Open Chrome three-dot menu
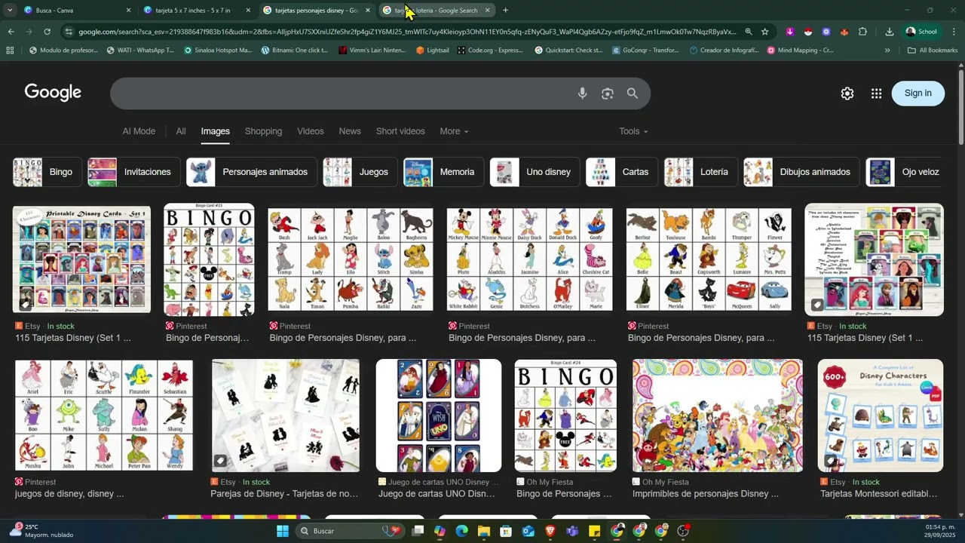Screen dimensions: 965x543 [x=954, y=32]
